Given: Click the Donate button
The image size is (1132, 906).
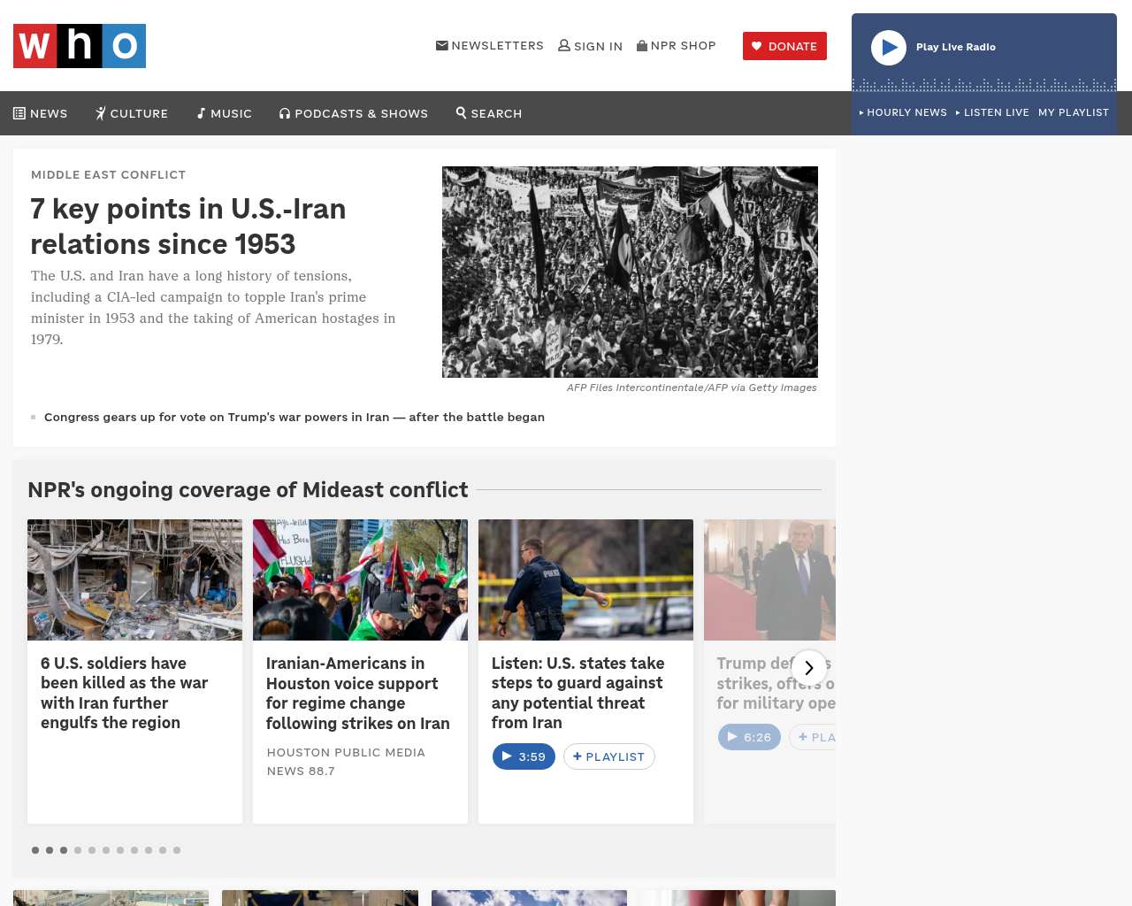Looking at the screenshot, I should [784, 46].
